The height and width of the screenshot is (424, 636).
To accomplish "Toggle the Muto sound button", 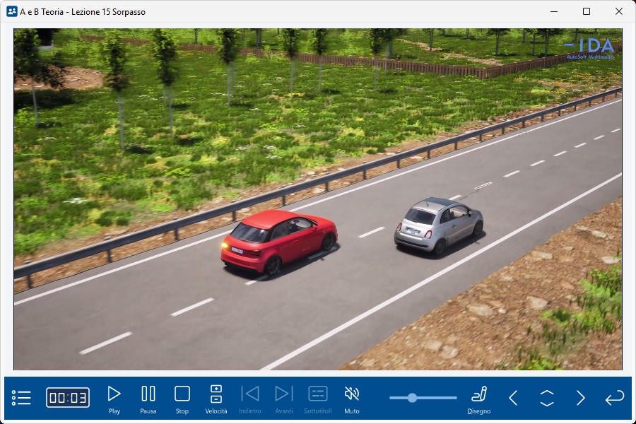I will pyautogui.click(x=351, y=394).
